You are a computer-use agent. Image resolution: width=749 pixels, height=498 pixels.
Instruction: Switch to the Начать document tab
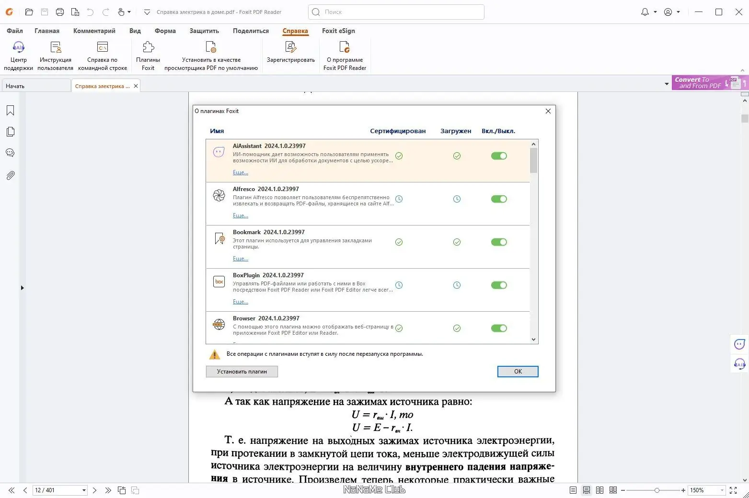pyautogui.click(x=36, y=86)
